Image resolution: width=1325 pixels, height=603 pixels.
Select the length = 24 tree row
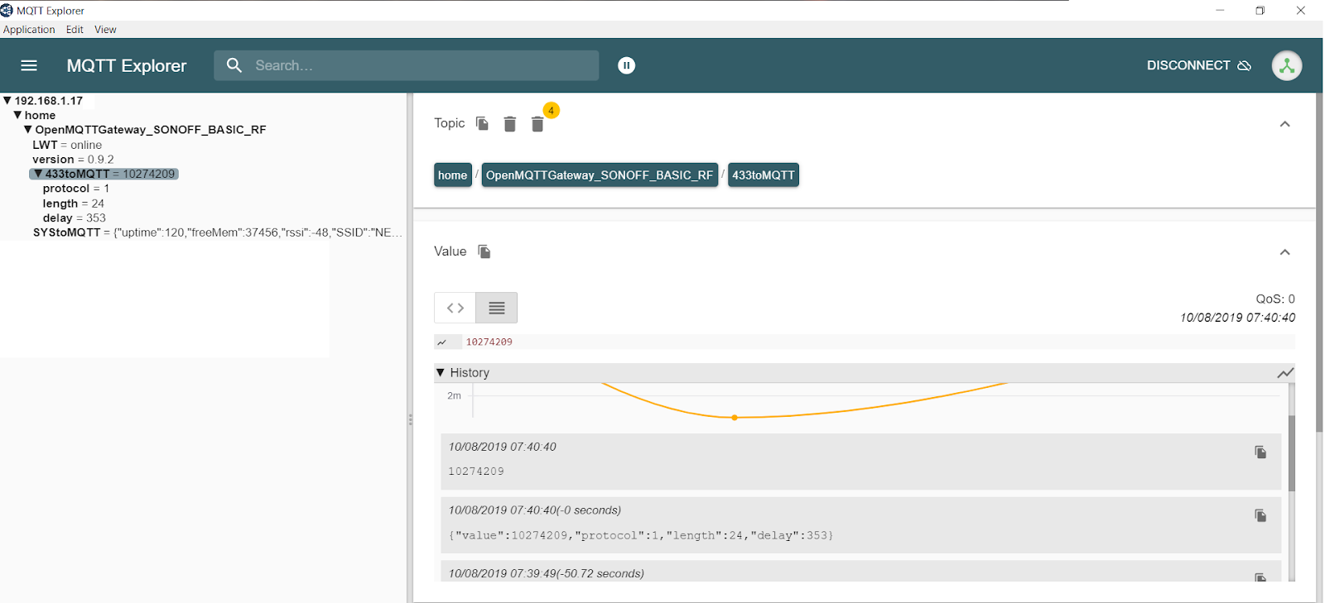click(x=74, y=203)
